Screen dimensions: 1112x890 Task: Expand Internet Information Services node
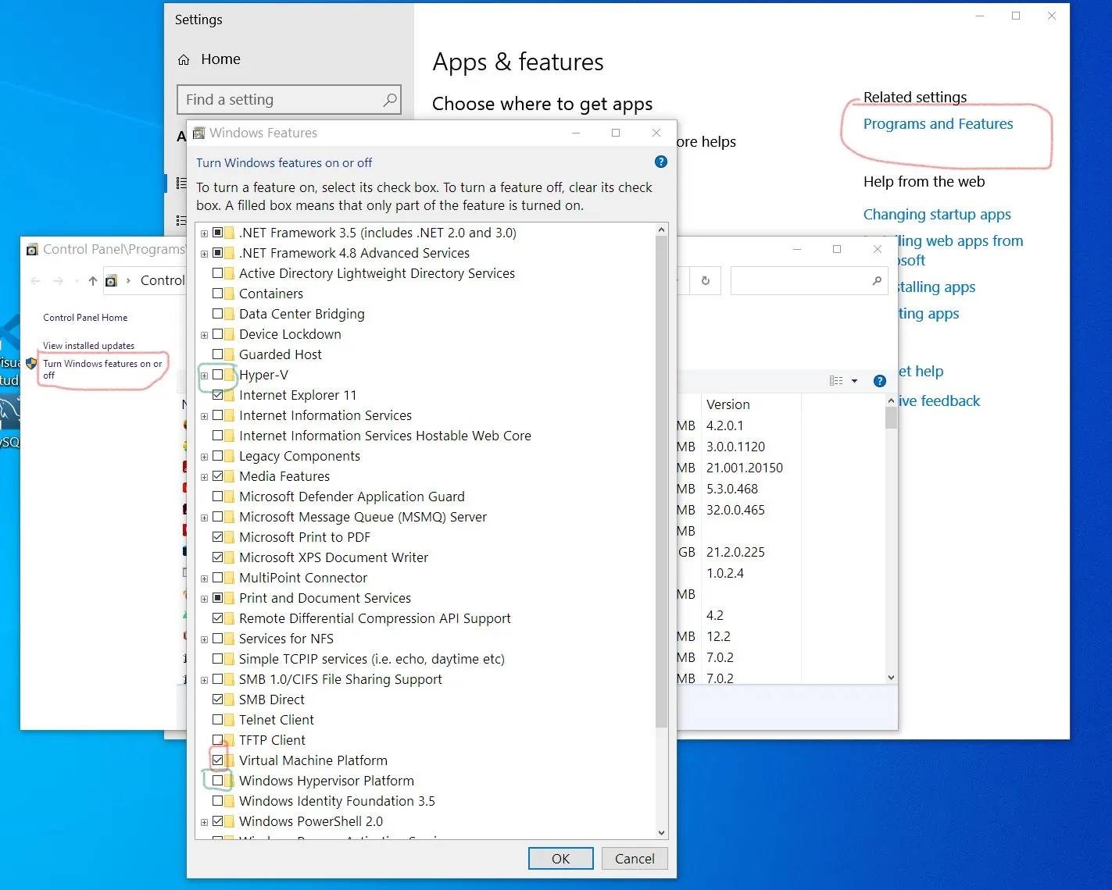[205, 416]
